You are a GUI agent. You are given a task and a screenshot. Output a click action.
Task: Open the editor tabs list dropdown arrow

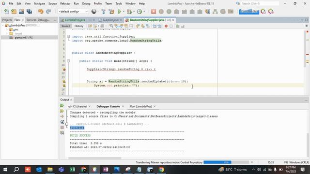click(302, 20)
